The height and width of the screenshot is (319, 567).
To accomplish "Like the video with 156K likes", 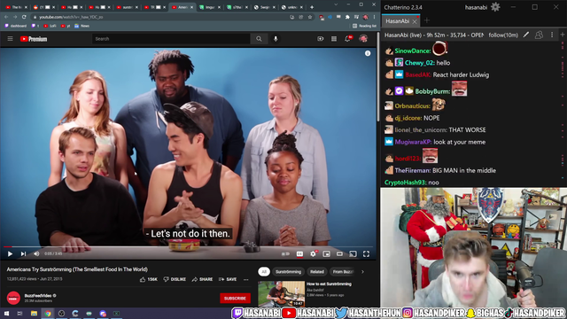I will click(x=149, y=279).
